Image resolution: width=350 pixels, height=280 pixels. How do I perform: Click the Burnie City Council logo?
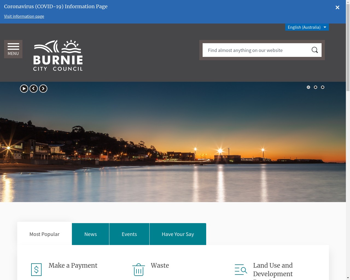(58, 55)
